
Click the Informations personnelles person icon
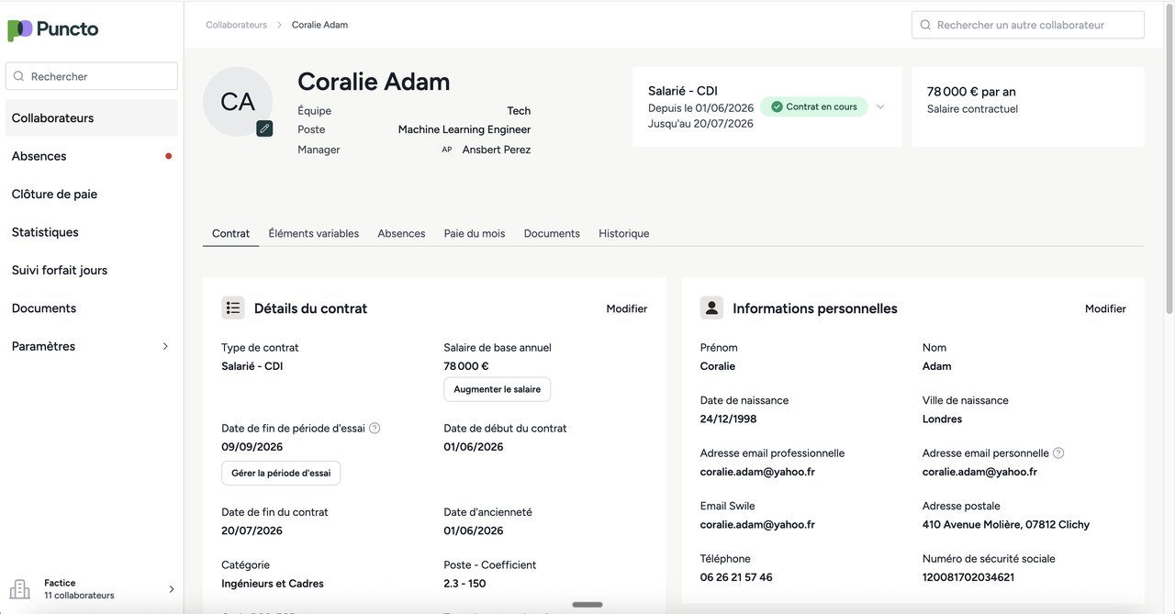(711, 308)
